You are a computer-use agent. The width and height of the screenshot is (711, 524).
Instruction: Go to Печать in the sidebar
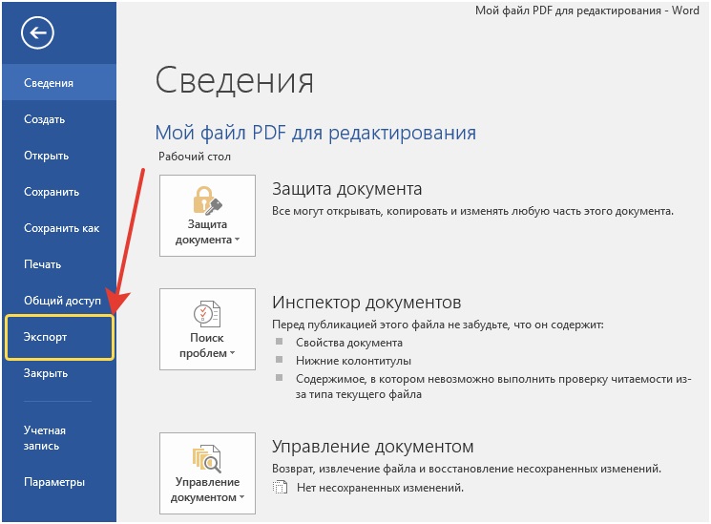click(x=59, y=264)
